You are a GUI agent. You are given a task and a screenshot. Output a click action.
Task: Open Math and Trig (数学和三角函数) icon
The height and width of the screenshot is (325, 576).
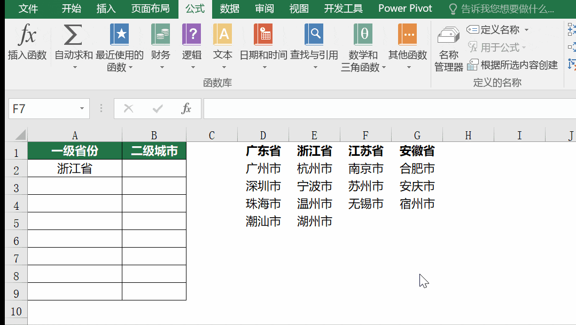(363, 34)
